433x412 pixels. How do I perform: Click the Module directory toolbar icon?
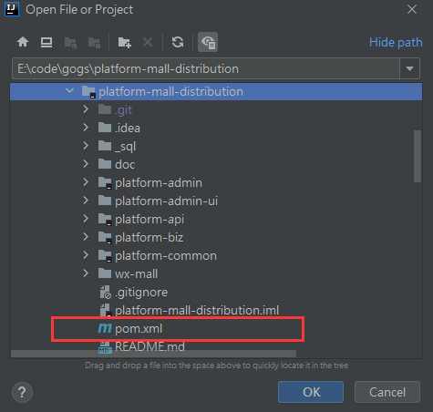[x=94, y=42]
